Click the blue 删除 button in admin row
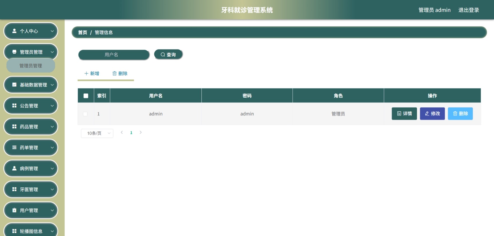The image size is (494, 236). (460, 114)
